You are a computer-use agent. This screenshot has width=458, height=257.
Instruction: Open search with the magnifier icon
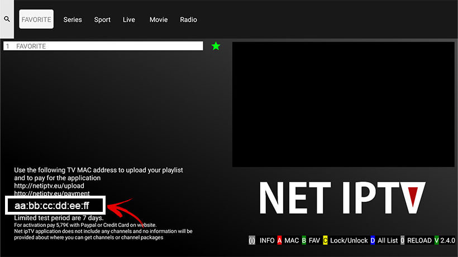tap(7, 19)
